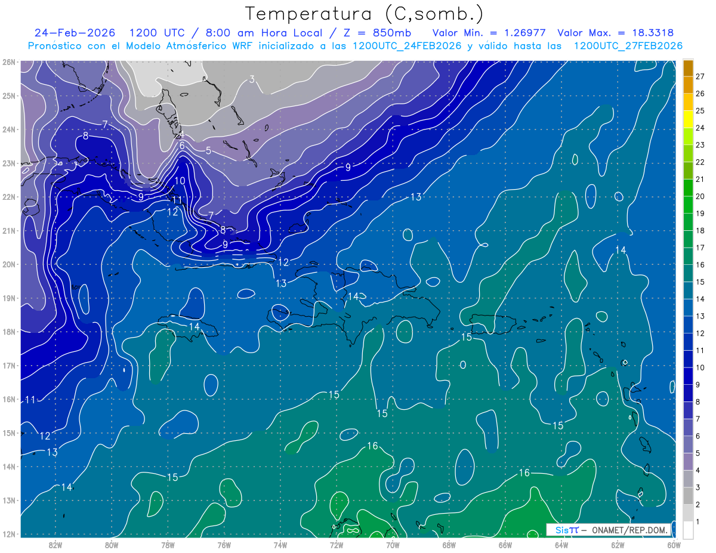The height and width of the screenshot is (553, 716).
Task: Click the "66W" longitude axis label
Action: click(505, 545)
